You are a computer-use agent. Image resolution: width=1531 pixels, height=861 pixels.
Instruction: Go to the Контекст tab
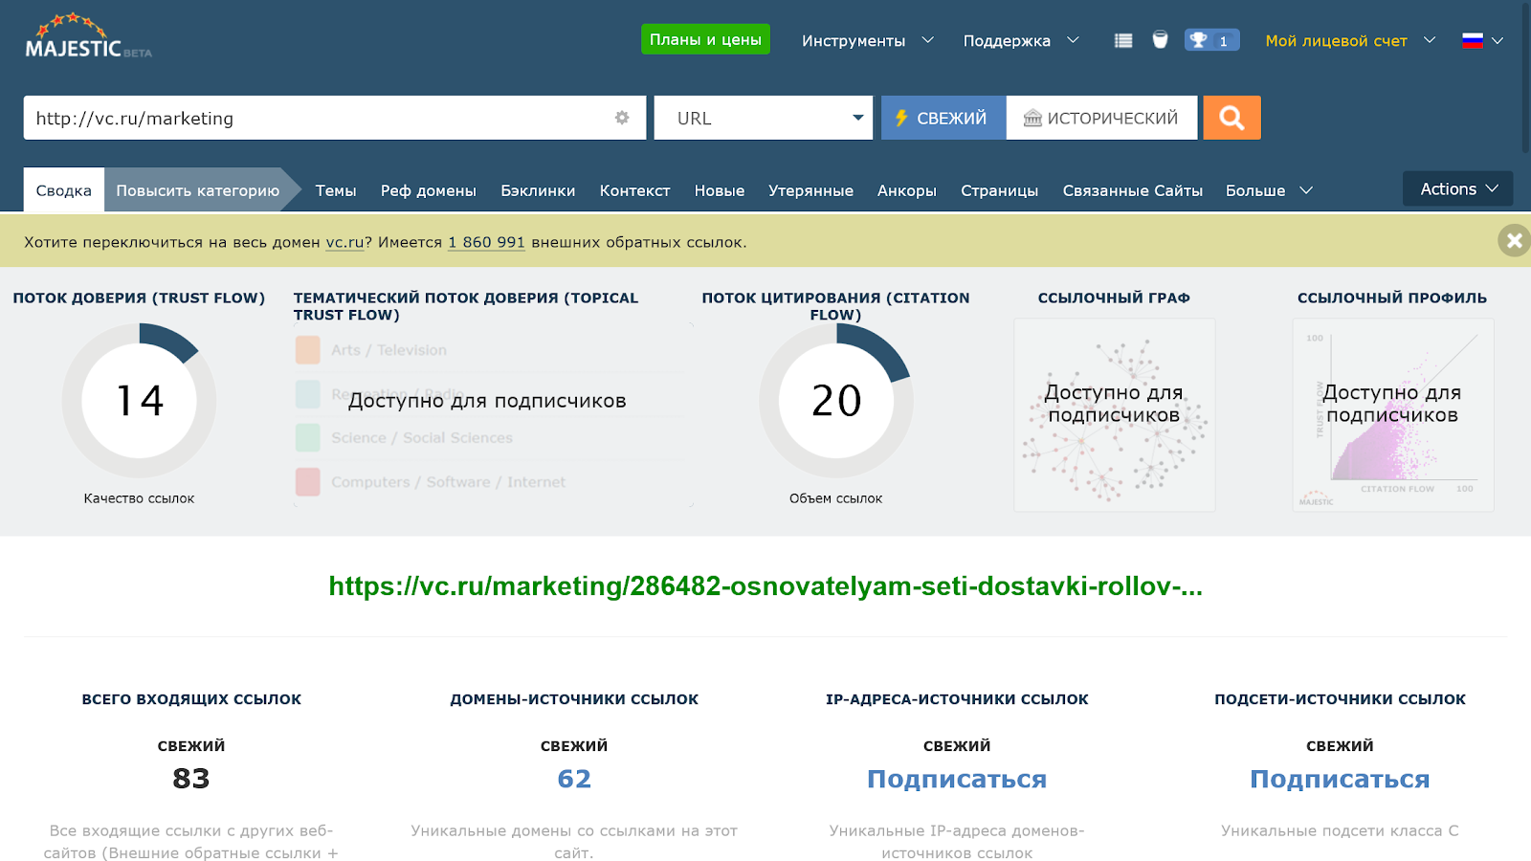pyautogui.click(x=634, y=190)
